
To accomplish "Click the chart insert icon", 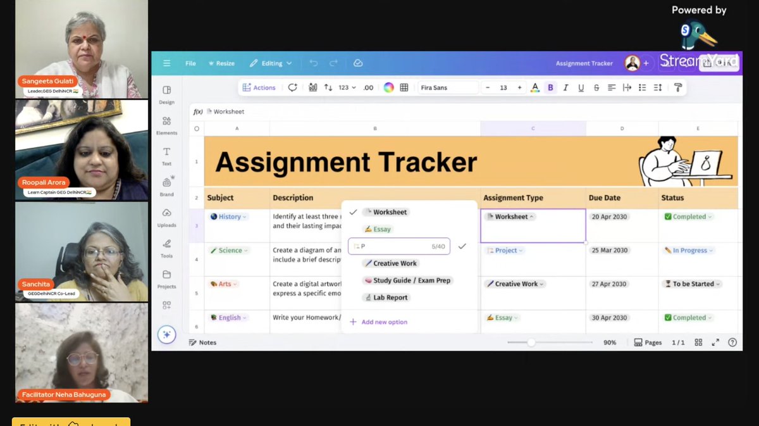I will pyautogui.click(x=312, y=87).
